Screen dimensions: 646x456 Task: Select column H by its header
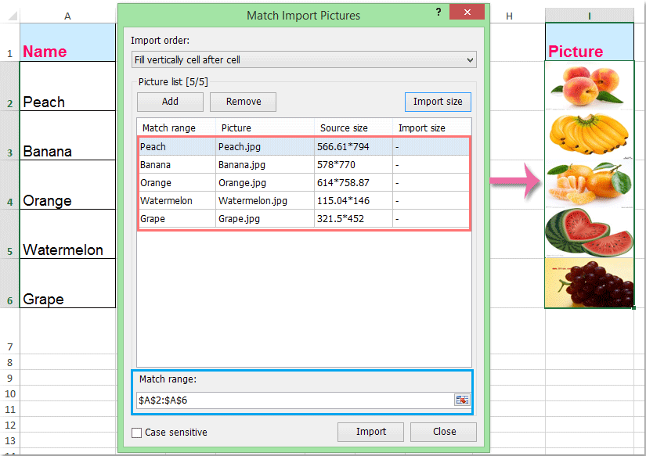[x=509, y=16]
